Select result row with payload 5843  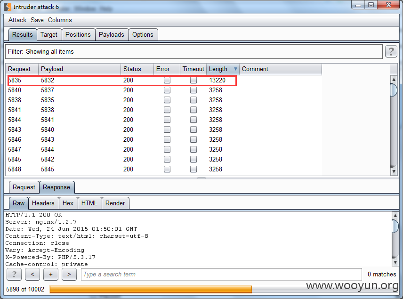(163, 139)
